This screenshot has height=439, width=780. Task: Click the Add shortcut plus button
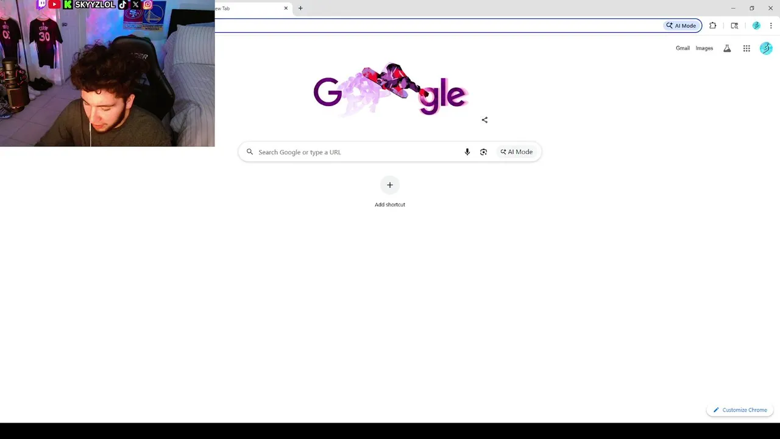(390, 185)
